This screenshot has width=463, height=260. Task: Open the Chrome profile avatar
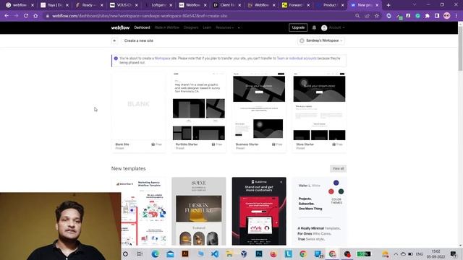click(x=447, y=16)
